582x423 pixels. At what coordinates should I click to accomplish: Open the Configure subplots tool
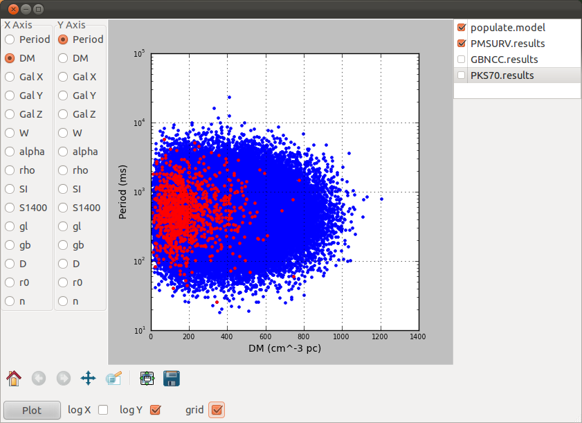[x=147, y=378]
